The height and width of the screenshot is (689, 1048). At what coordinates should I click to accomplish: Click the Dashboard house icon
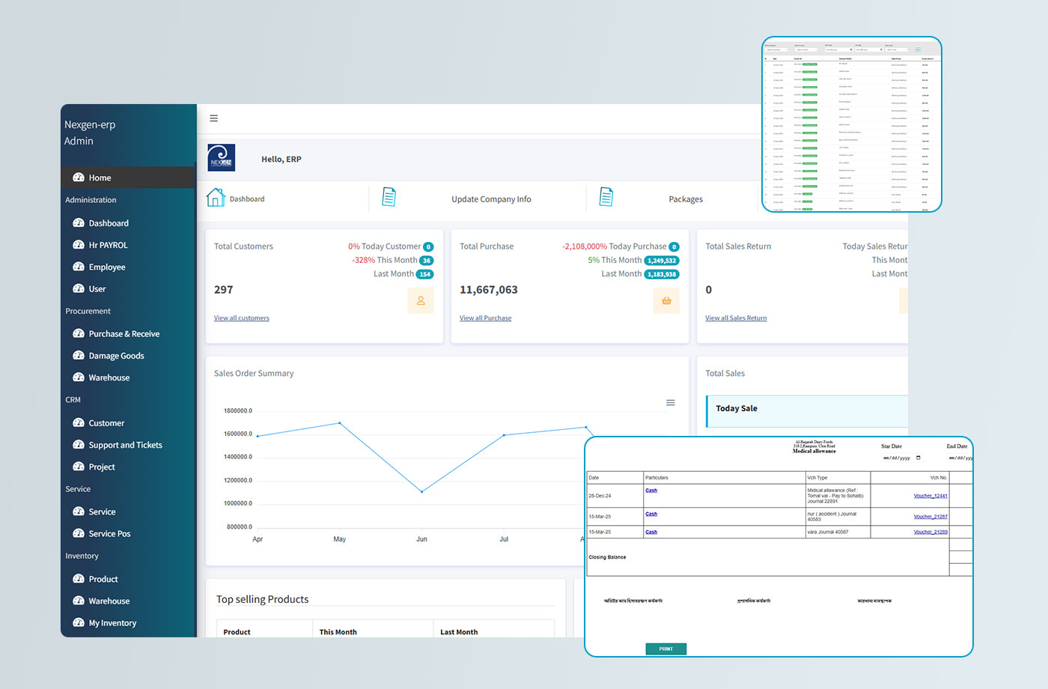(216, 198)
